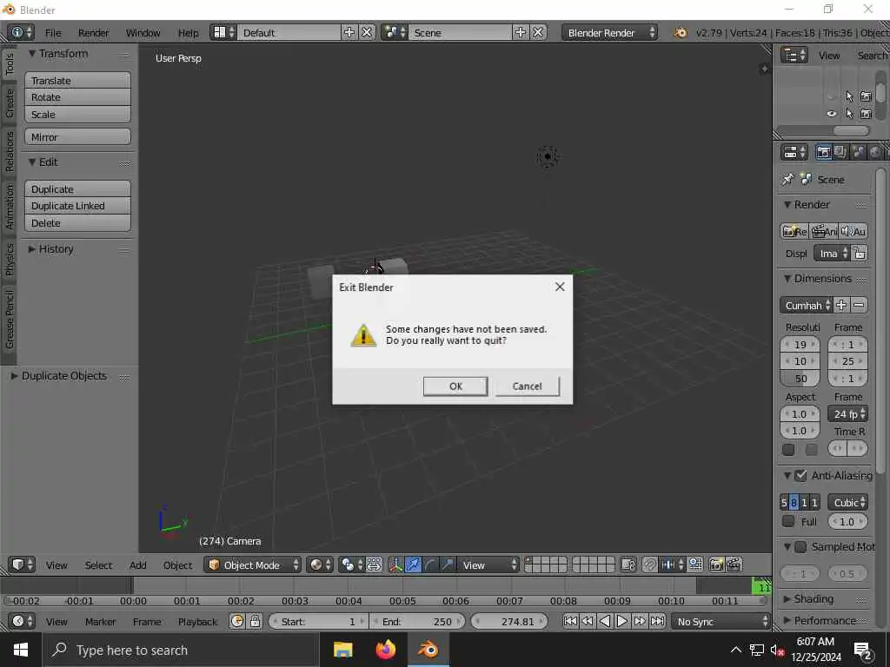The height and width of the screenshot is (667, 890).
Task: Close the Exit Blender dialog with X
Action: (560, 287)
